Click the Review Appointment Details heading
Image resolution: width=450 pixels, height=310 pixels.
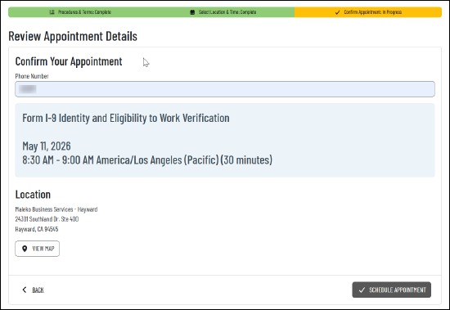(73, 37)
